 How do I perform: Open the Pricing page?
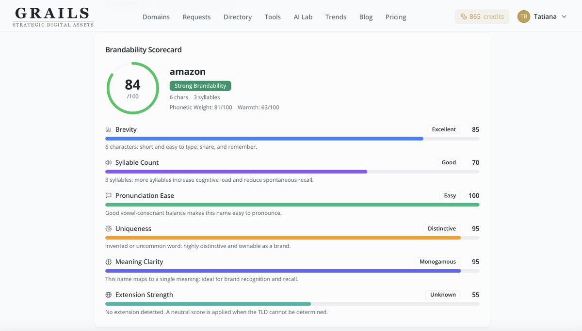(x=396, y=17)
